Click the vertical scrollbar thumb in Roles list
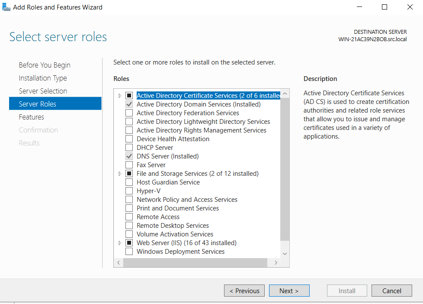The width and height of the screenshot is (423, 304). [285, 169]
